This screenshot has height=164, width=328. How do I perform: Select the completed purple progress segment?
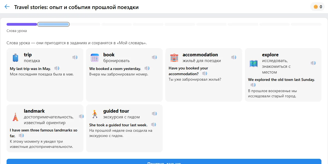pos(22,24)
